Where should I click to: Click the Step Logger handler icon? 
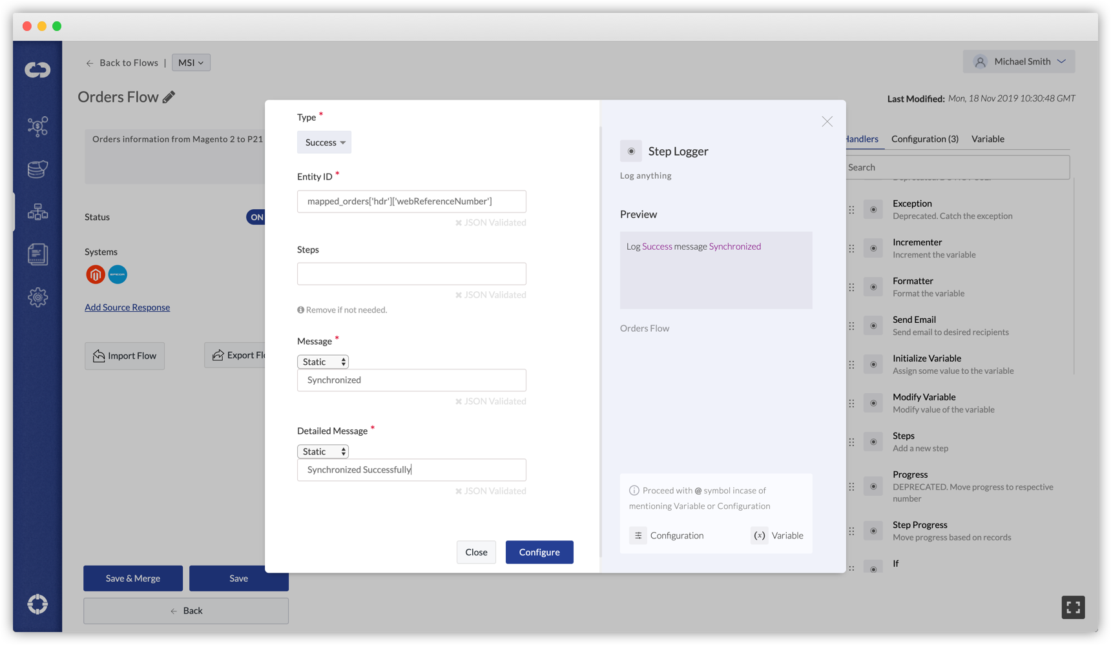631,151
